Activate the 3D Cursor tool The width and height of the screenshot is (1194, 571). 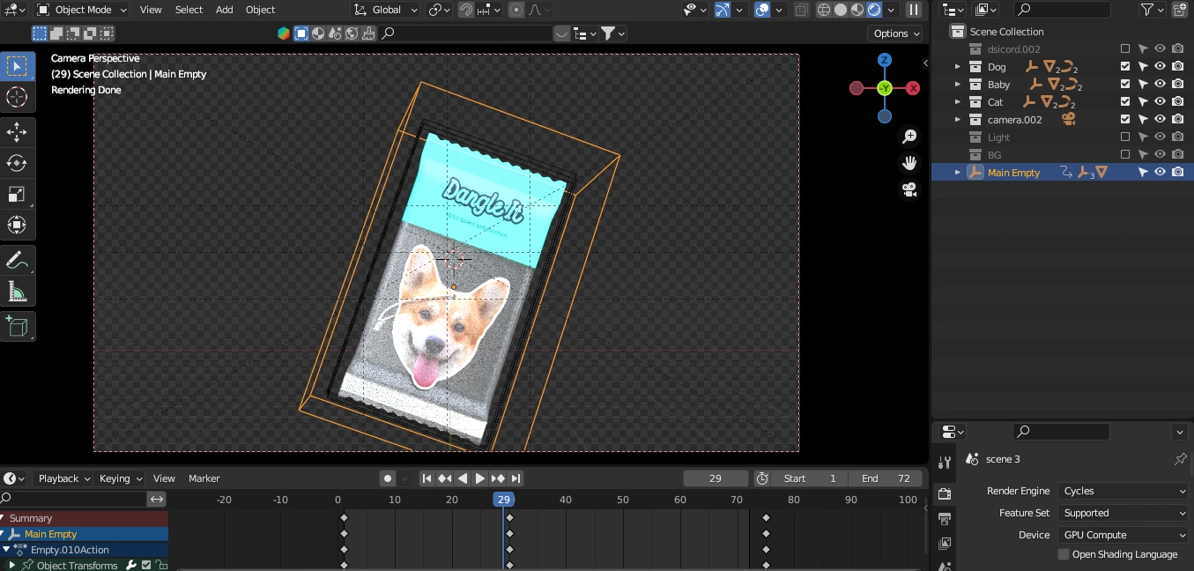(18, 97)
